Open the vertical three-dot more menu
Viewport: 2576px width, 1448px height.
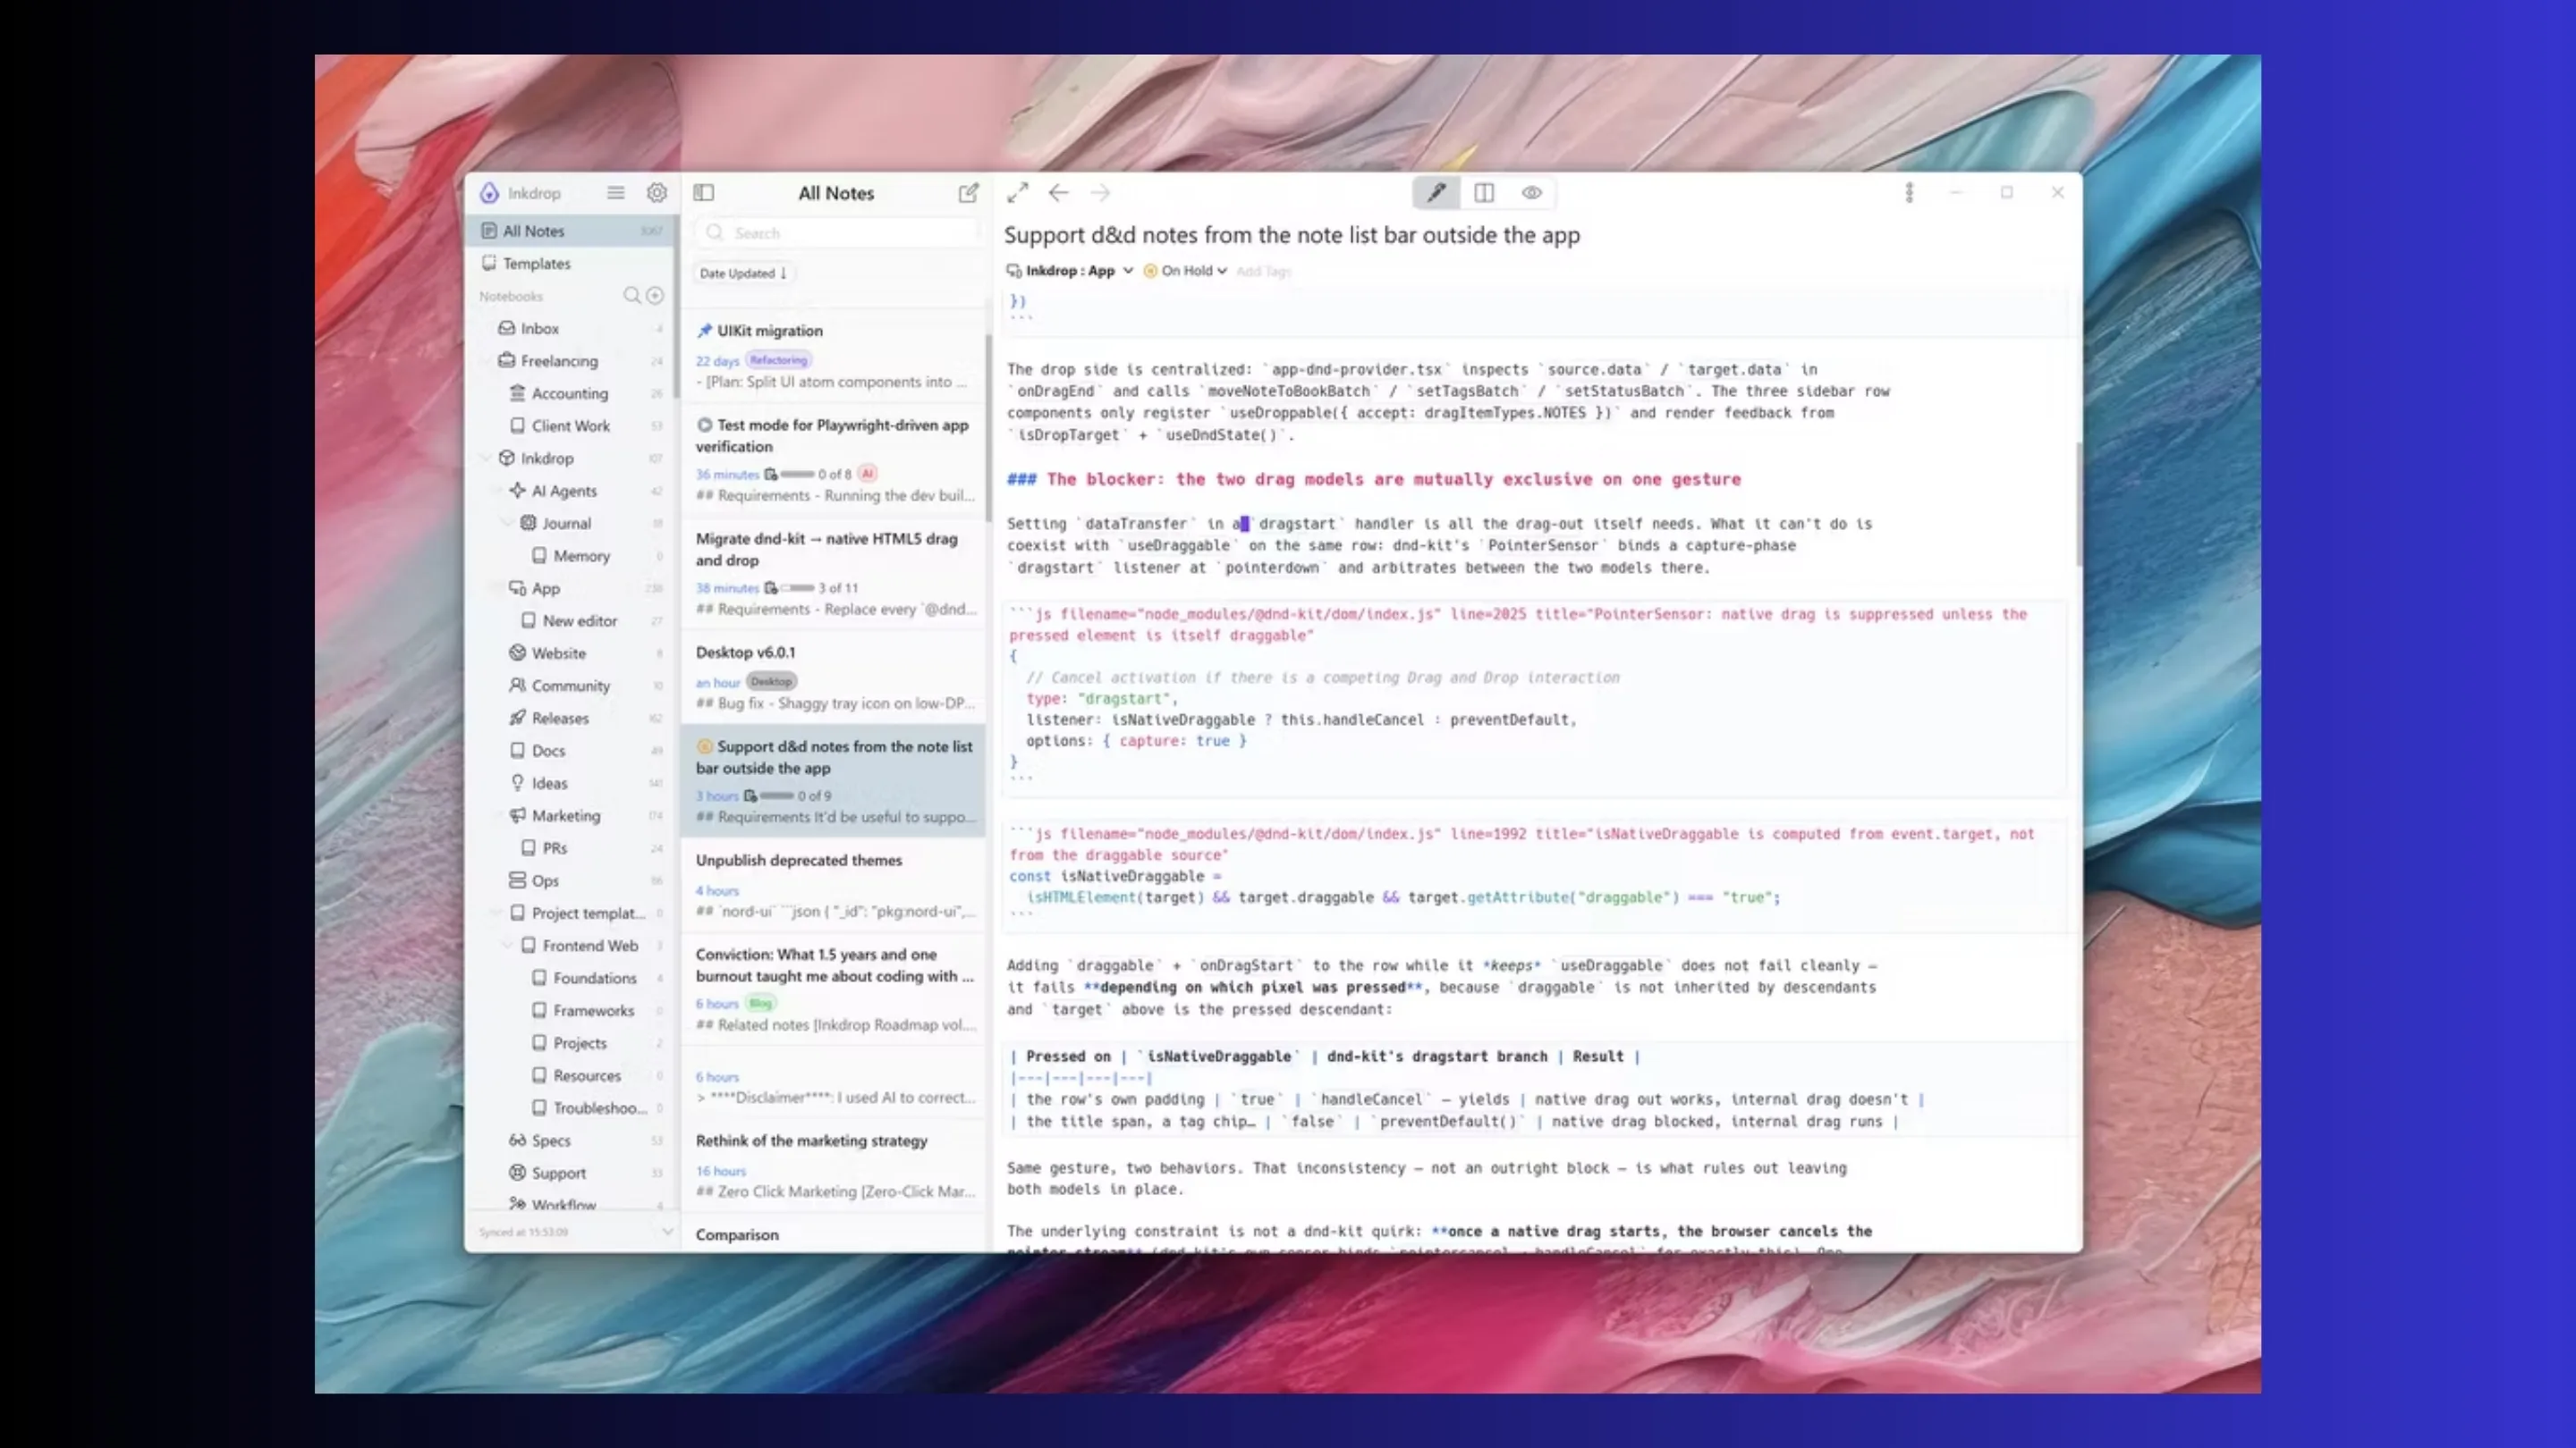coord(1909,193)
